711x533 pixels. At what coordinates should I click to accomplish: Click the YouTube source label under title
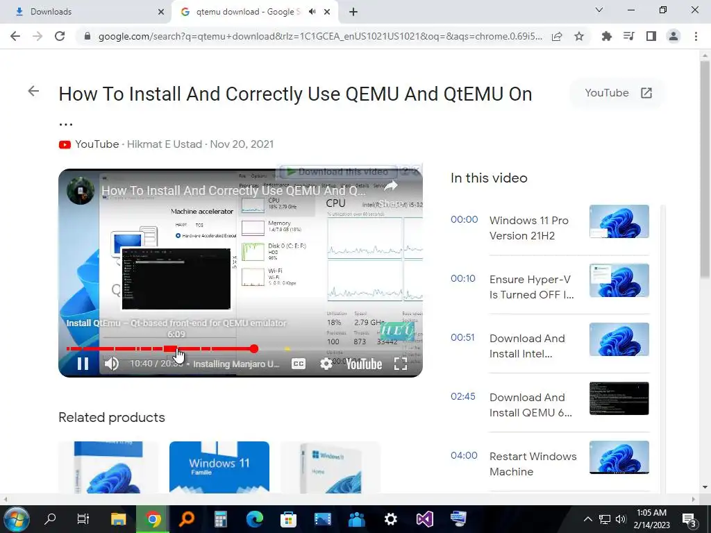(x=97, y=144)
